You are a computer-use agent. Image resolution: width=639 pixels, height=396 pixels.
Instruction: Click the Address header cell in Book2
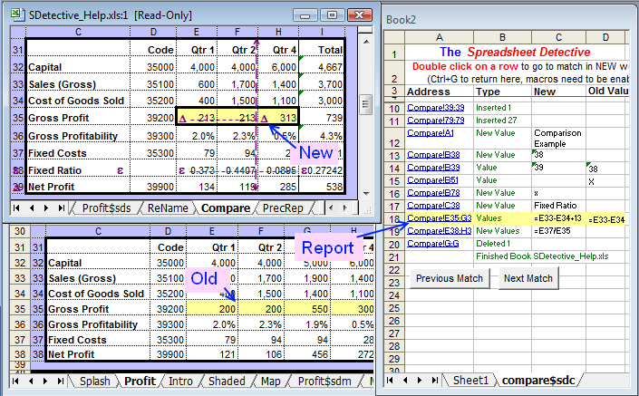click(439, 92)
